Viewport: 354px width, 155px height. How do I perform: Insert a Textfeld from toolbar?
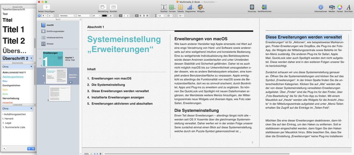163,7
